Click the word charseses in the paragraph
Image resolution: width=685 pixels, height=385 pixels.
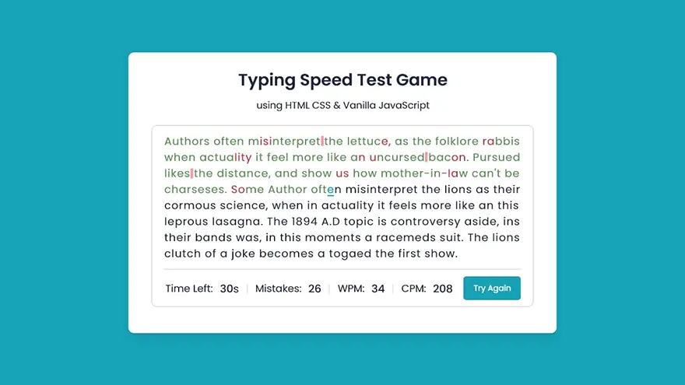[x=195, y=189]
